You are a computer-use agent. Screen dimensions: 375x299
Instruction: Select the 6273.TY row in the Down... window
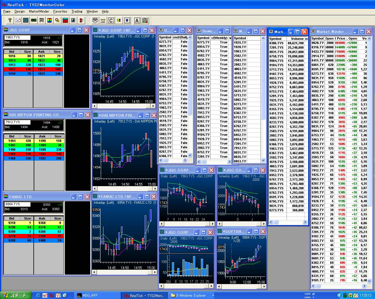tap(214, 42)
